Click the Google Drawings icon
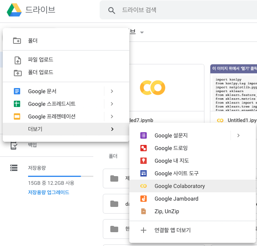The image size is (257, 246). [x=144, y=148]
